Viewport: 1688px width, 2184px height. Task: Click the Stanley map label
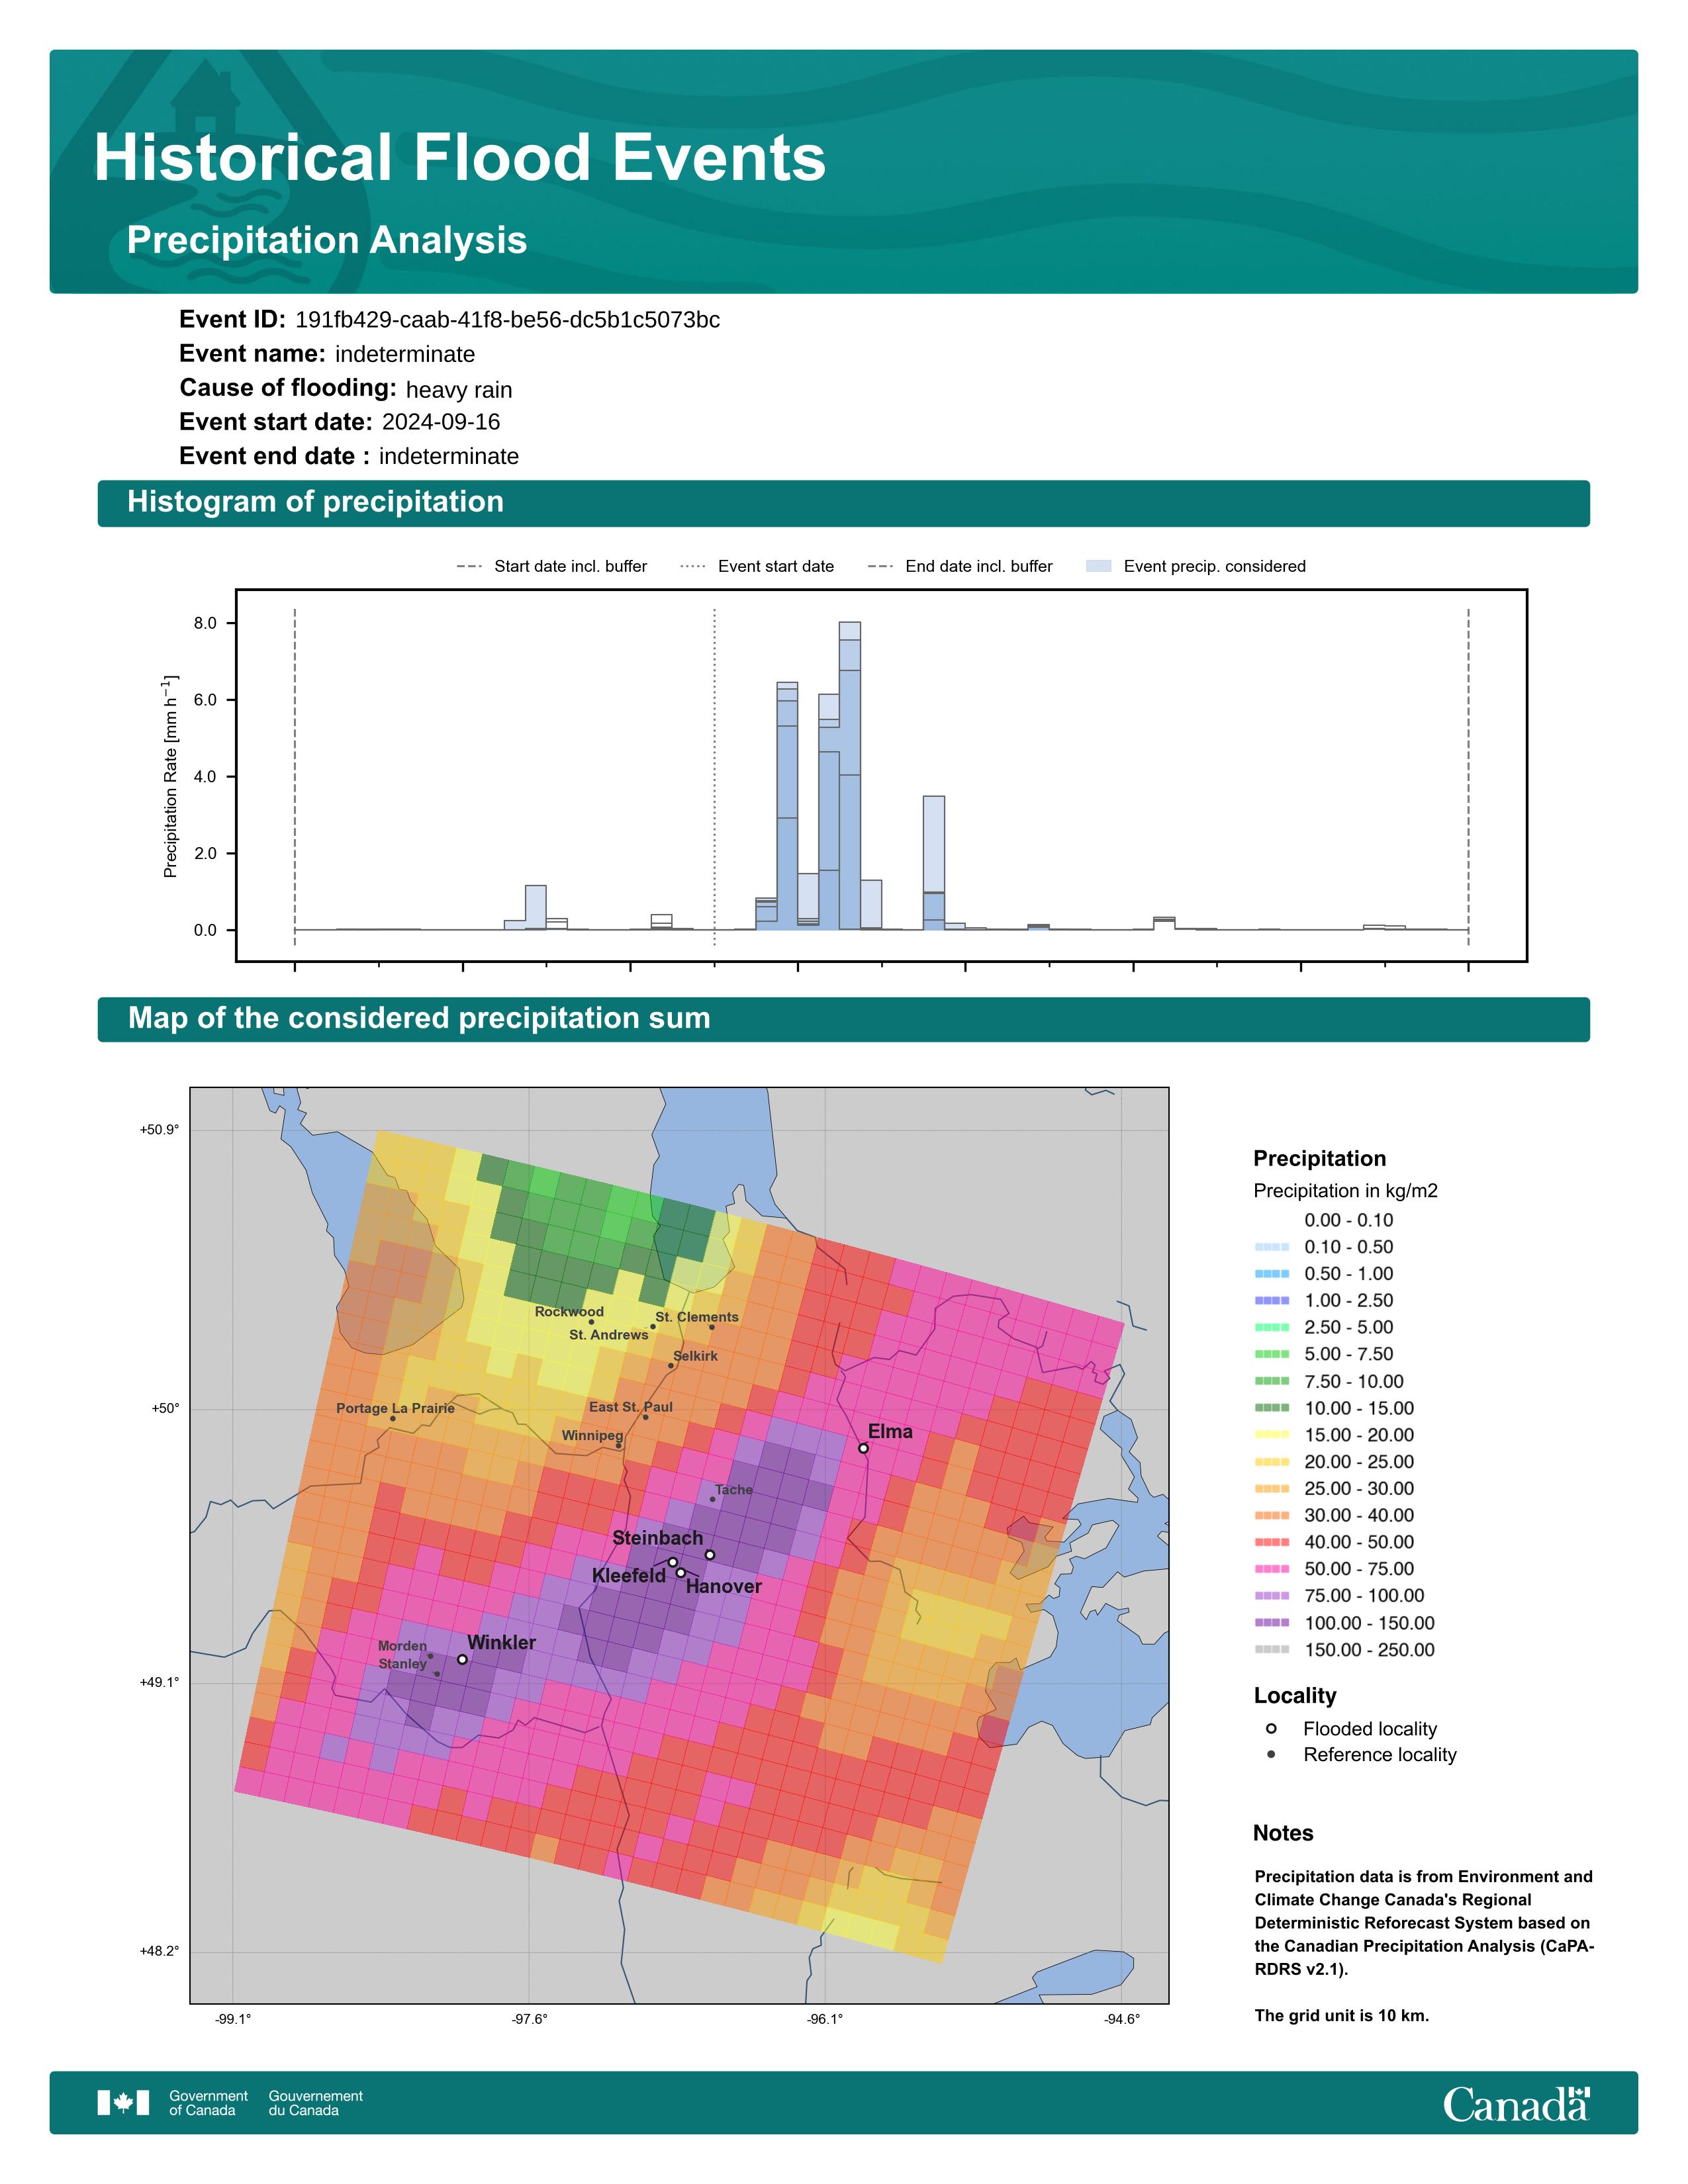click(x=402, y=1664)
